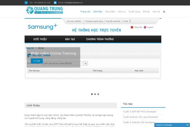Click the Samsung+ slide image

[x=93, y=49]
